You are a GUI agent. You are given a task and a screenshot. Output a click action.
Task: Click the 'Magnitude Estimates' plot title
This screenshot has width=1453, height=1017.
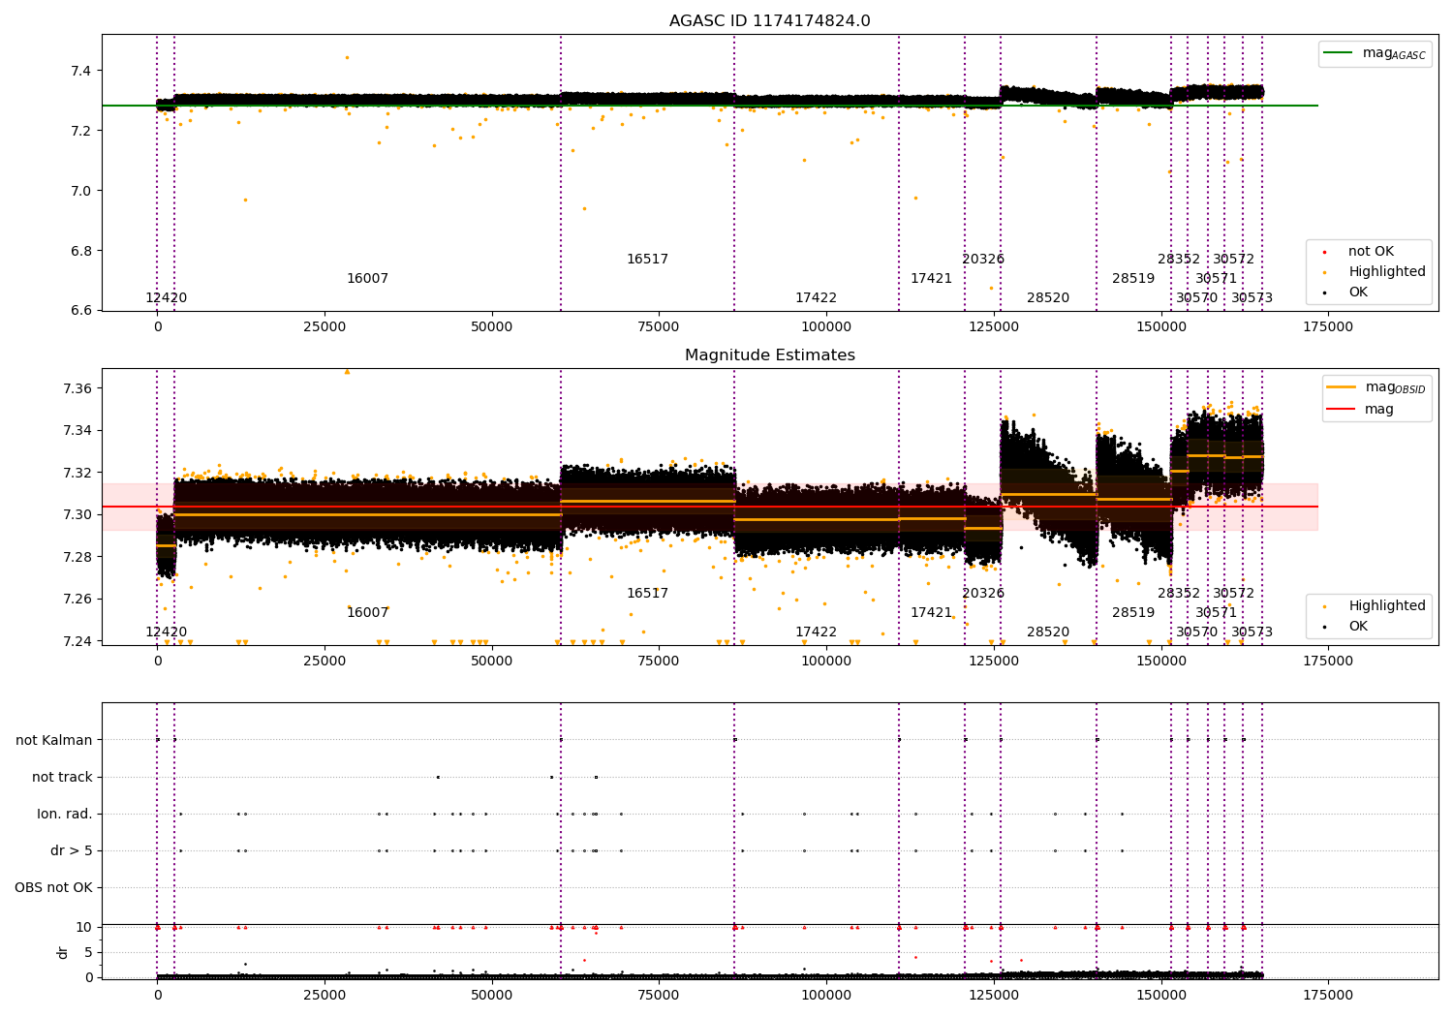click(769, 355)
